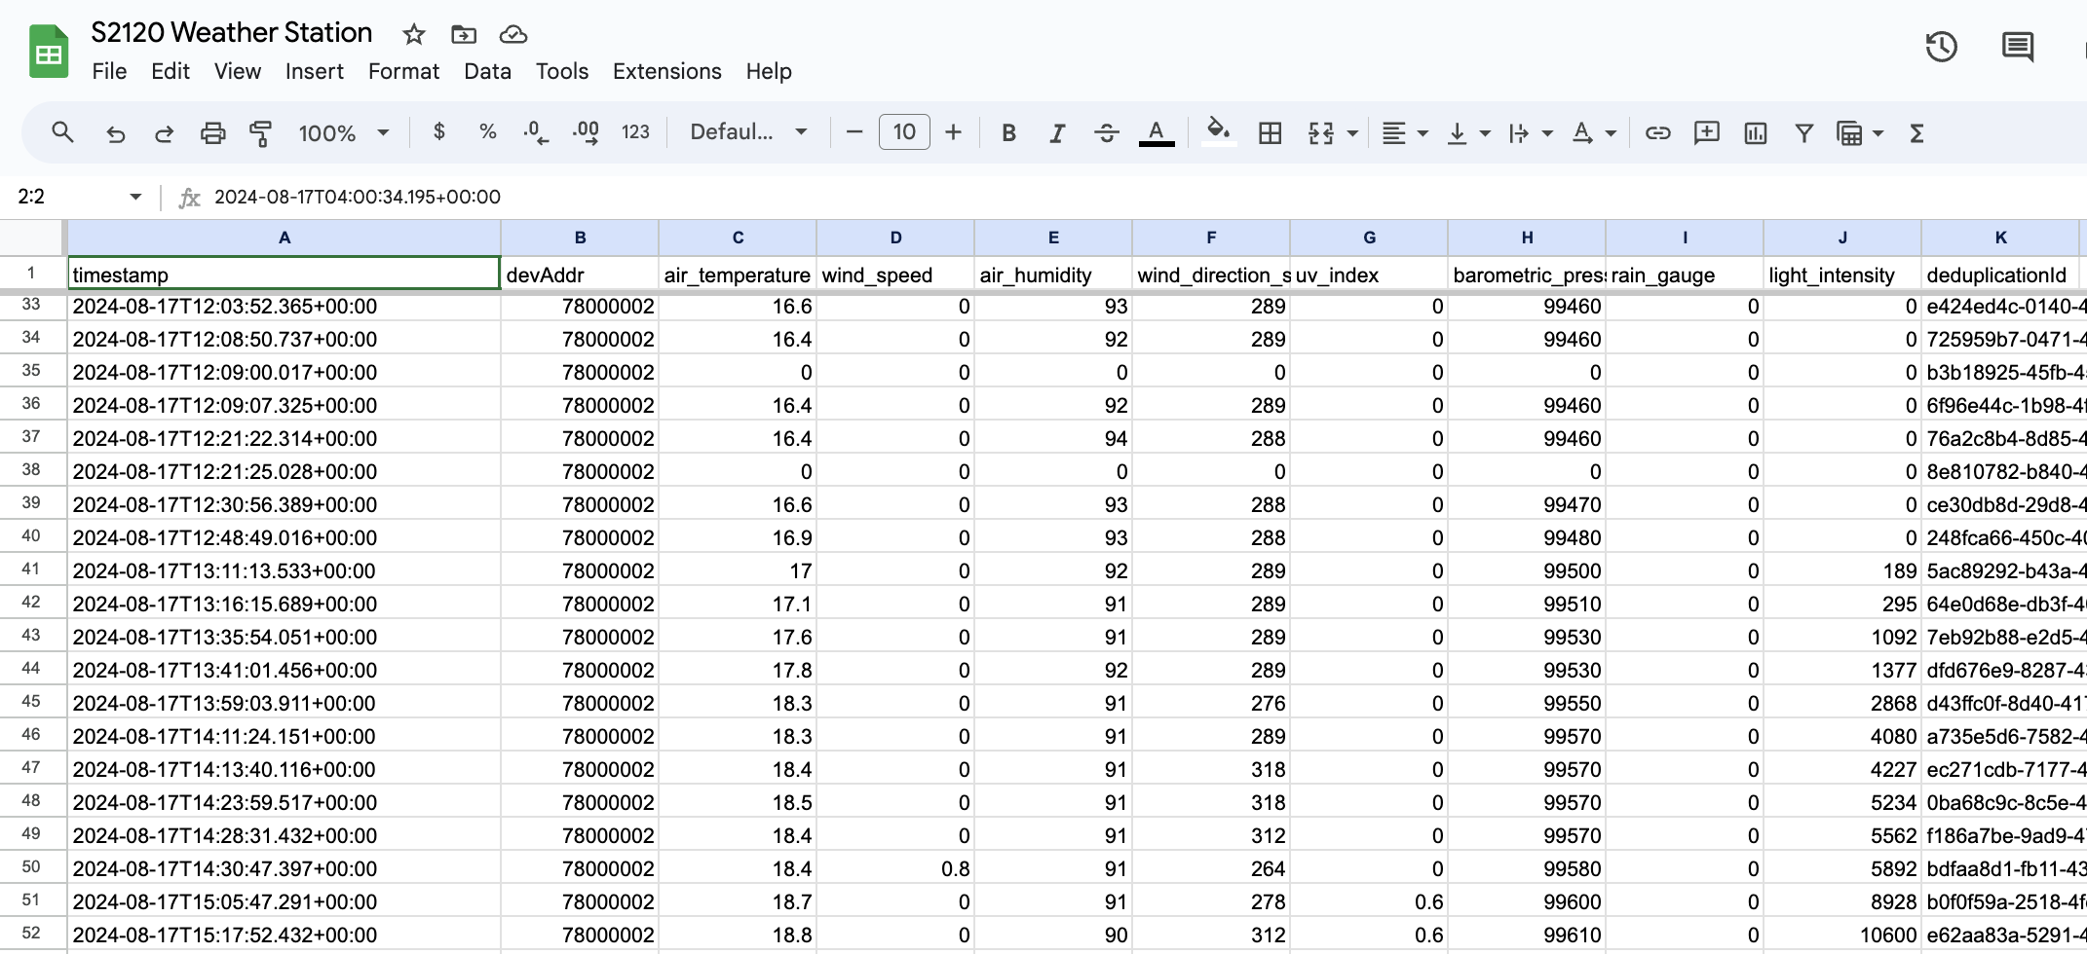Open the Search in menus tool
The height and width of the screenshot is (954, 2087).
pos(62,132)
